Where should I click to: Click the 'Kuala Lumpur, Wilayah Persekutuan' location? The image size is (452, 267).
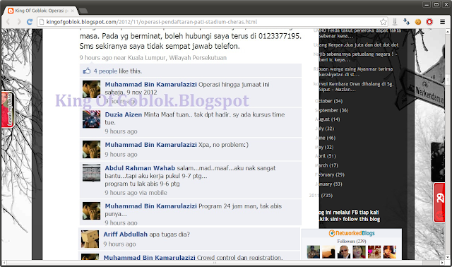pyautogui.click(x=177, y=58)
